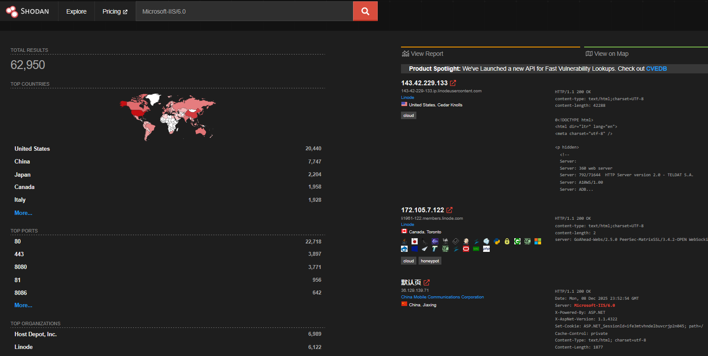Open the Pricing page link
708x356 pixels.
(115, 11)
